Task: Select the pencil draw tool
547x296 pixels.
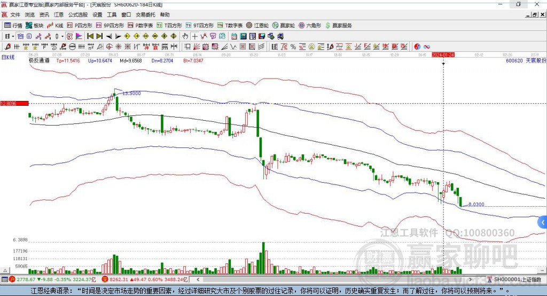Action: 7,47
